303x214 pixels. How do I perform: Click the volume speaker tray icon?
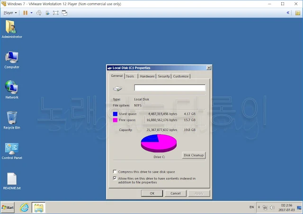(272, 208)
